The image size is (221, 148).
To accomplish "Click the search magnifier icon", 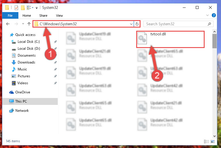I will tap(209, 24).
